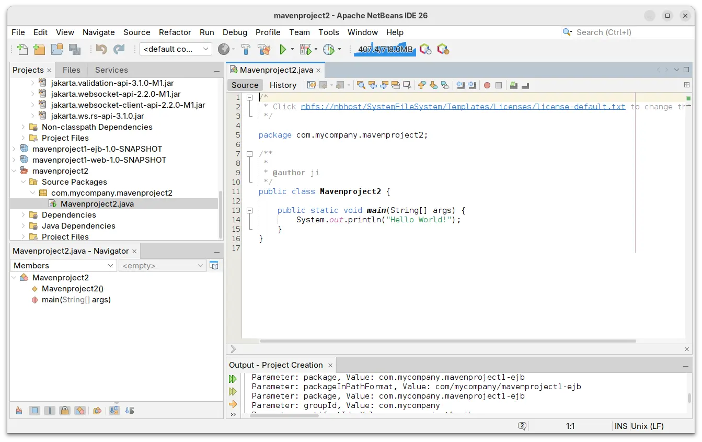This screenshot has width=702, height=442.
Task: Click the Comment icon in editor toolbar
Action: 514,85
